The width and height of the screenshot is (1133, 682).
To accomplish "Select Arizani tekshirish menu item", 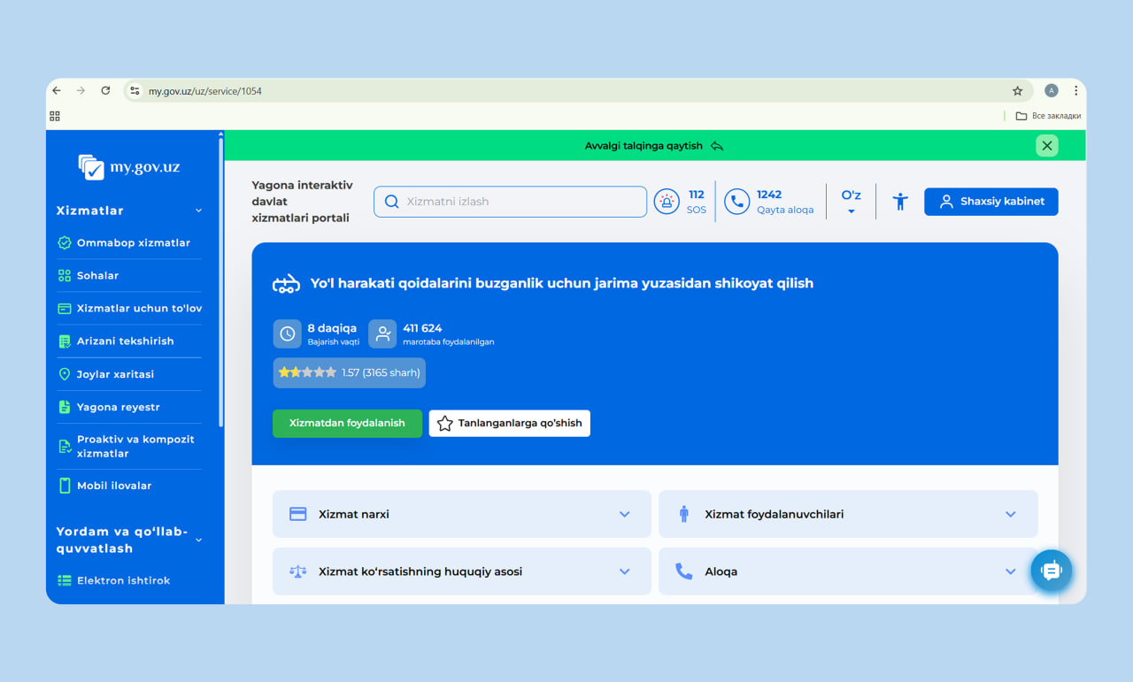I will pos(125,341).
